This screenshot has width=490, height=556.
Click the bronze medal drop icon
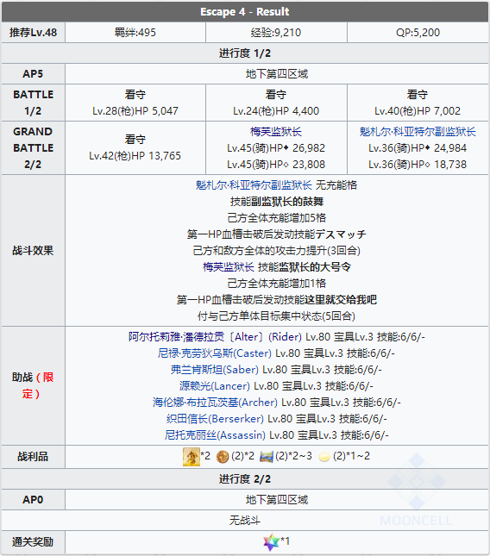[x=223, y=457]
